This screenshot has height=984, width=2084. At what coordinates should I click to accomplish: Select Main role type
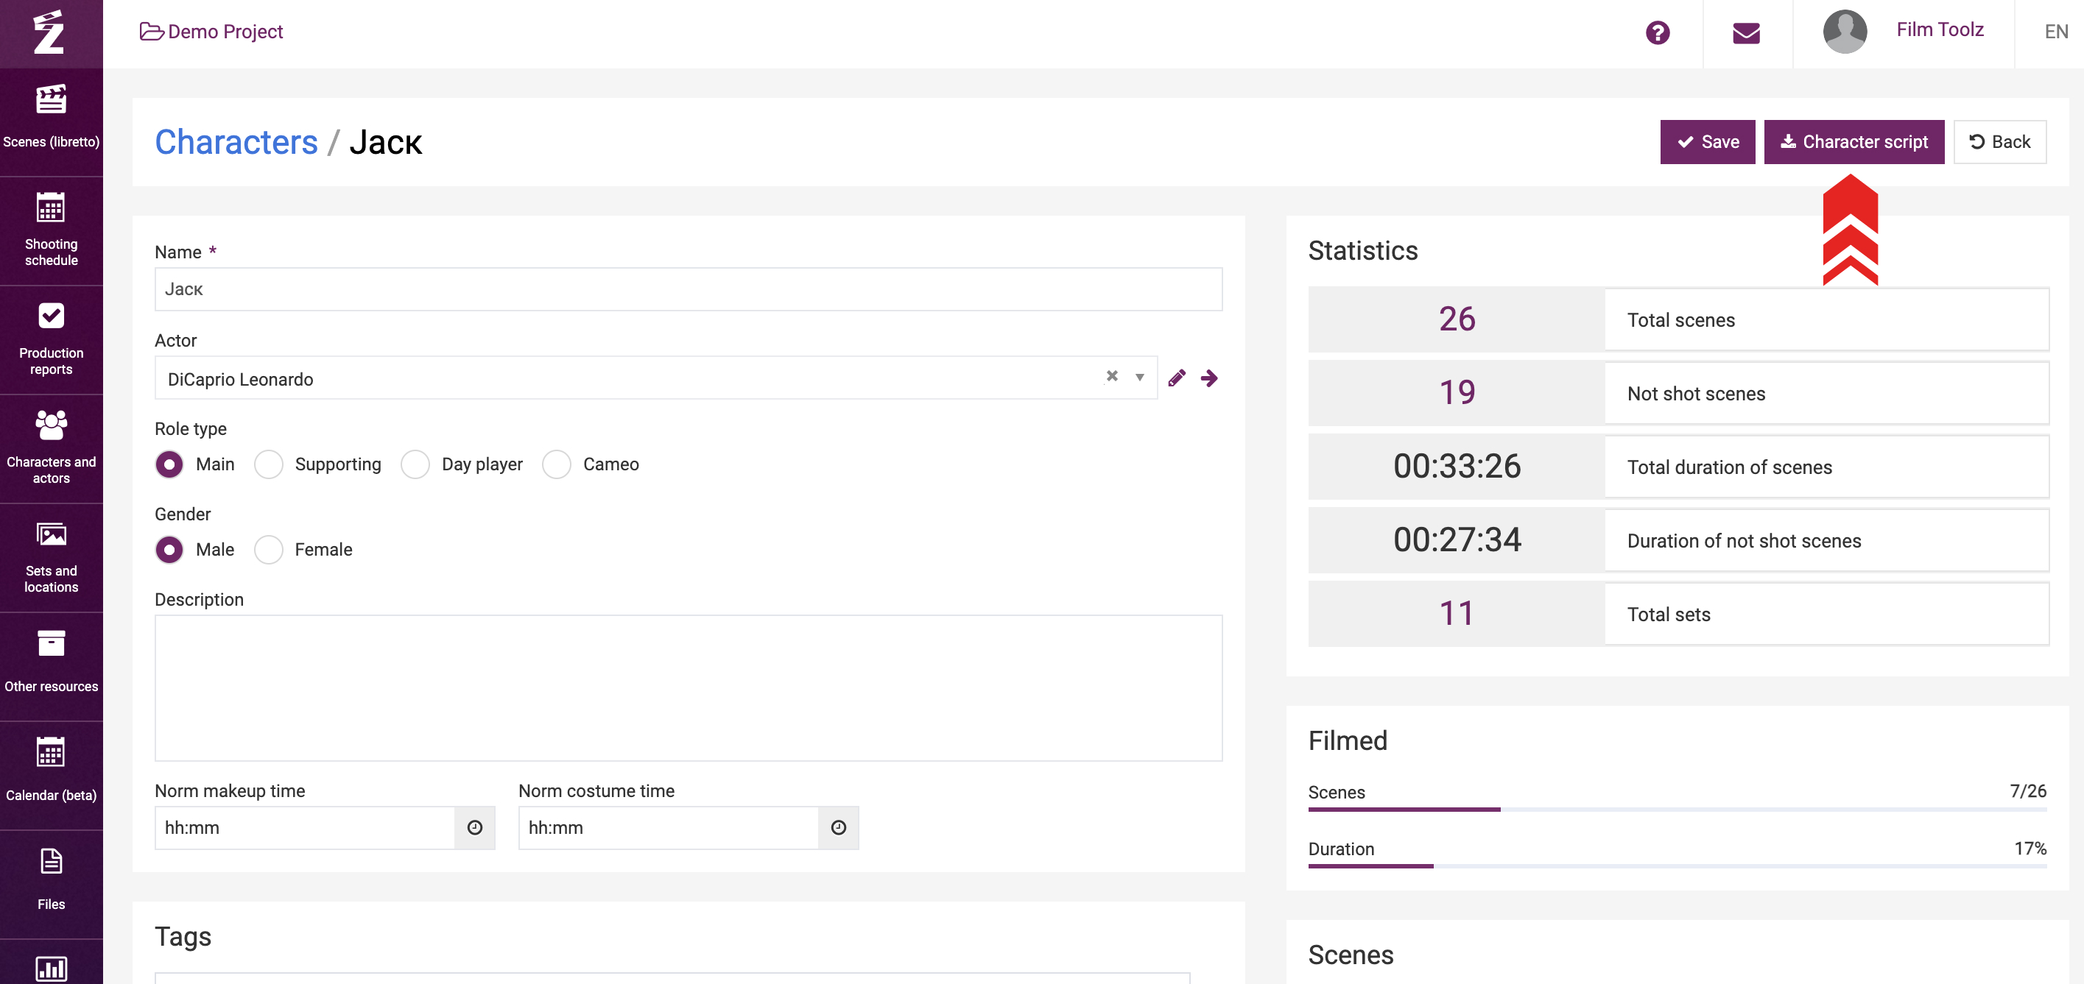pos(169,464)
